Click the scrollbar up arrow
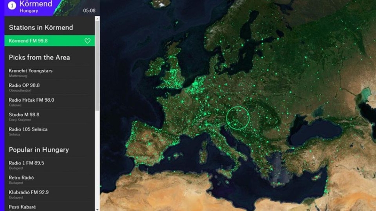Image resolution: width=376 pixels, height=211 pixels. pyautogui.click(x=97, y=19)
